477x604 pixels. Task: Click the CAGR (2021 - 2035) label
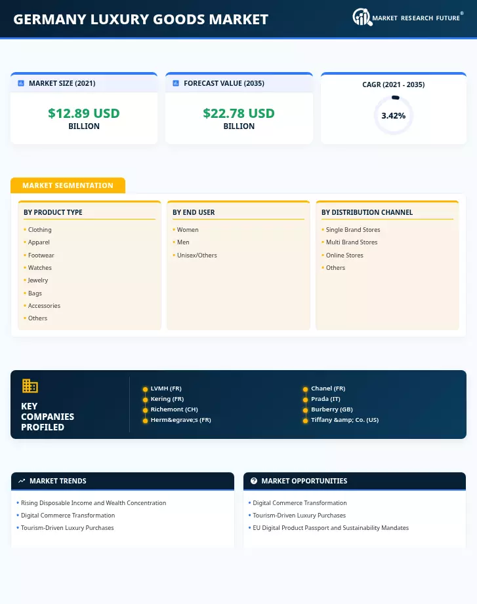coord(393,85)
